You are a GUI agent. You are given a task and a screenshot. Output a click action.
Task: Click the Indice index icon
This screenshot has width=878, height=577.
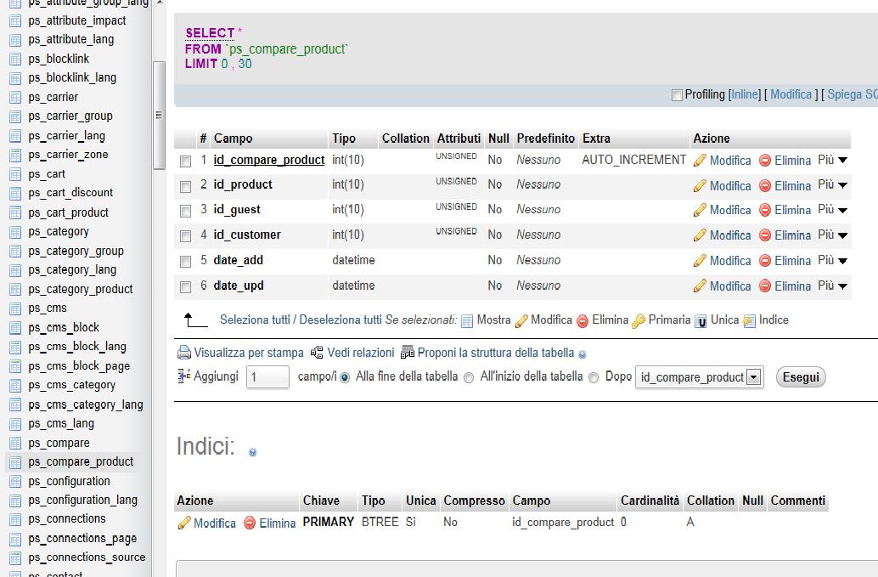click(749, 321)
